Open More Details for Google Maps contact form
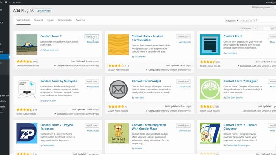 (x=185, y=131)
